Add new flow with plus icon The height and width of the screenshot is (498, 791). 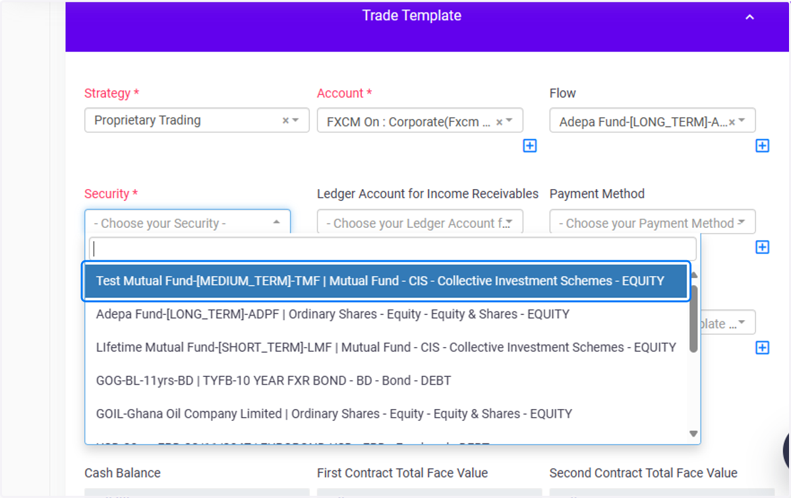(762, 146)
